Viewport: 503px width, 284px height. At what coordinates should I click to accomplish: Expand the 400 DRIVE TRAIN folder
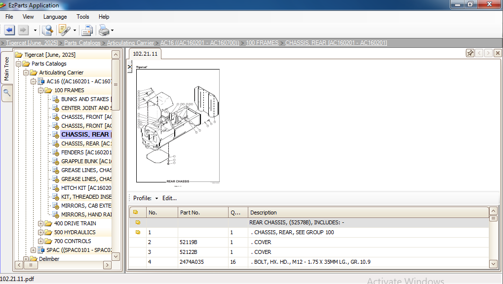(41, 223)
